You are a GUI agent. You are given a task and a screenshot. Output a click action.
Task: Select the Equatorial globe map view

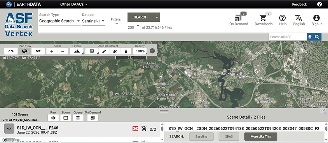tap(24, 51)
